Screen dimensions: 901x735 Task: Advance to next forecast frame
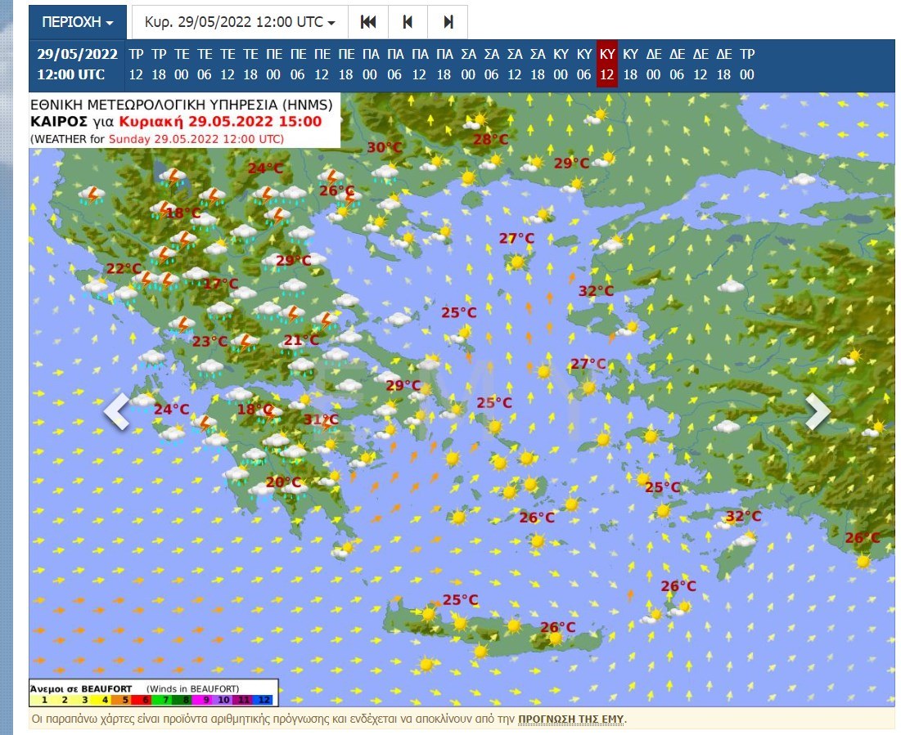[x=448, y=22]
